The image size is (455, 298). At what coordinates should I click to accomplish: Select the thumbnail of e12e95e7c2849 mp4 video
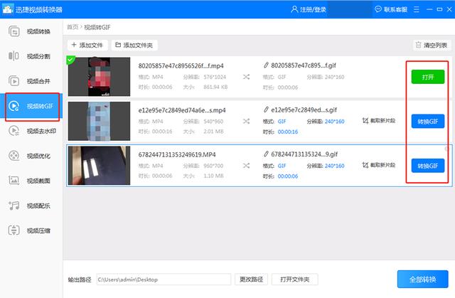100,121
